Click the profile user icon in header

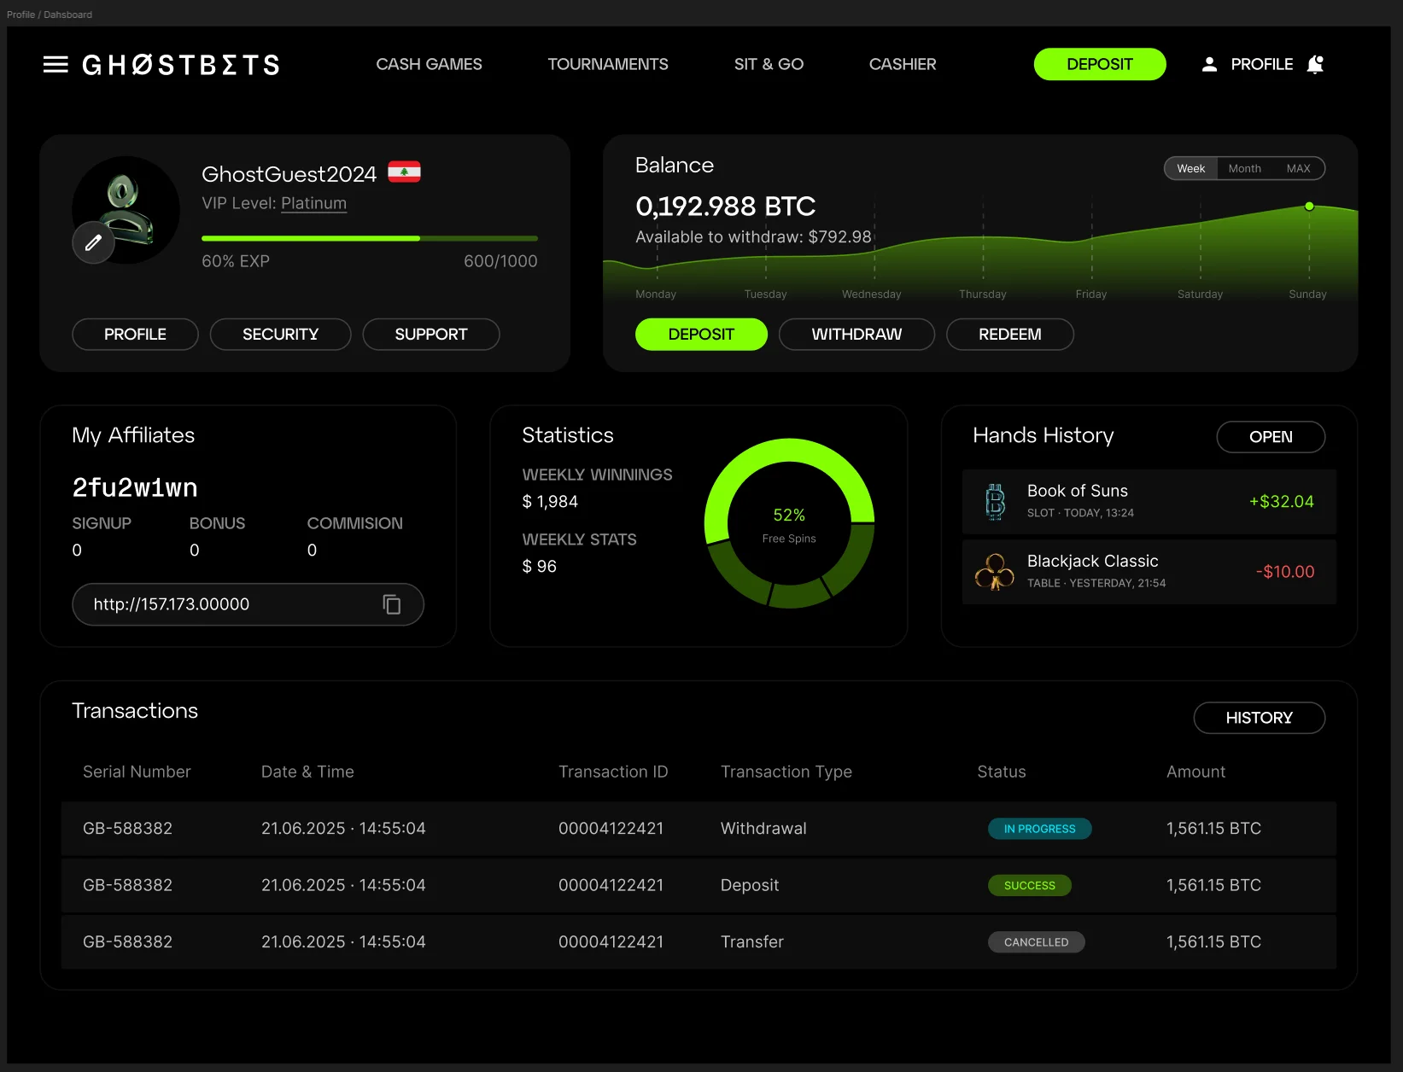(1209, 65)
